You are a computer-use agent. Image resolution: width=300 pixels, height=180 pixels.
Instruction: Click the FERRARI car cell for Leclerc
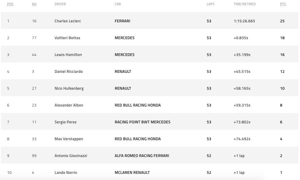(x=122, y=21)
